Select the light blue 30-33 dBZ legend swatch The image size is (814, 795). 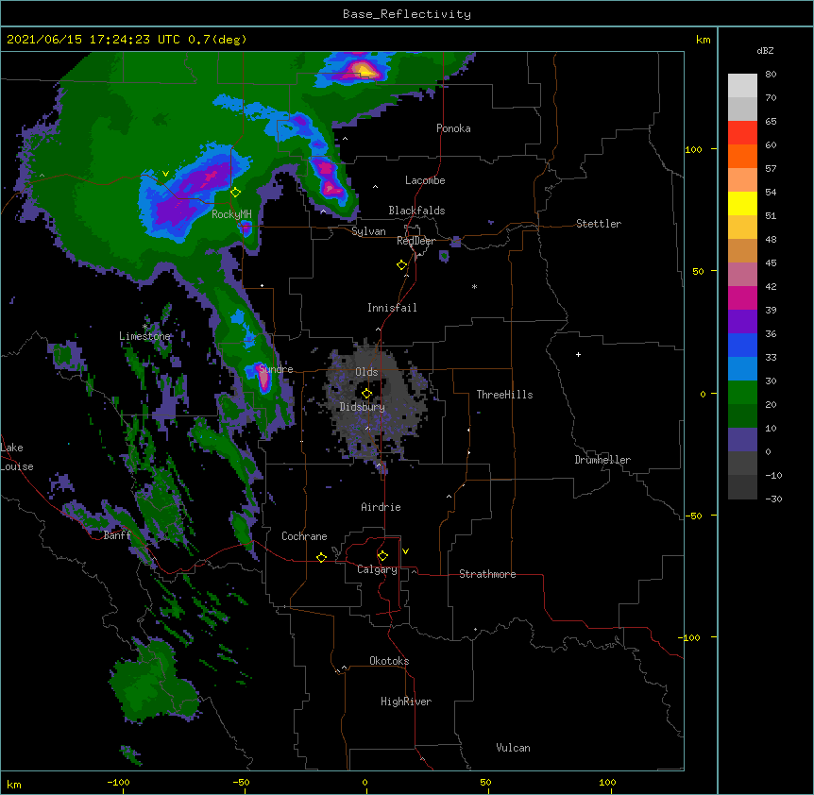[x=742, y=368]
